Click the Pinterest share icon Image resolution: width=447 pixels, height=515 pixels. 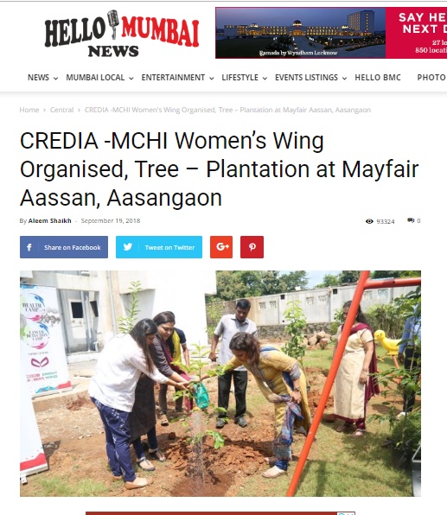click(252, 247)
